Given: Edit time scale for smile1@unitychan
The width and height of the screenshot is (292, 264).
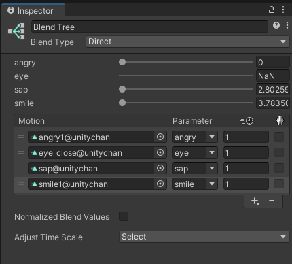Looking at the screenshot, I should [246, 184].
